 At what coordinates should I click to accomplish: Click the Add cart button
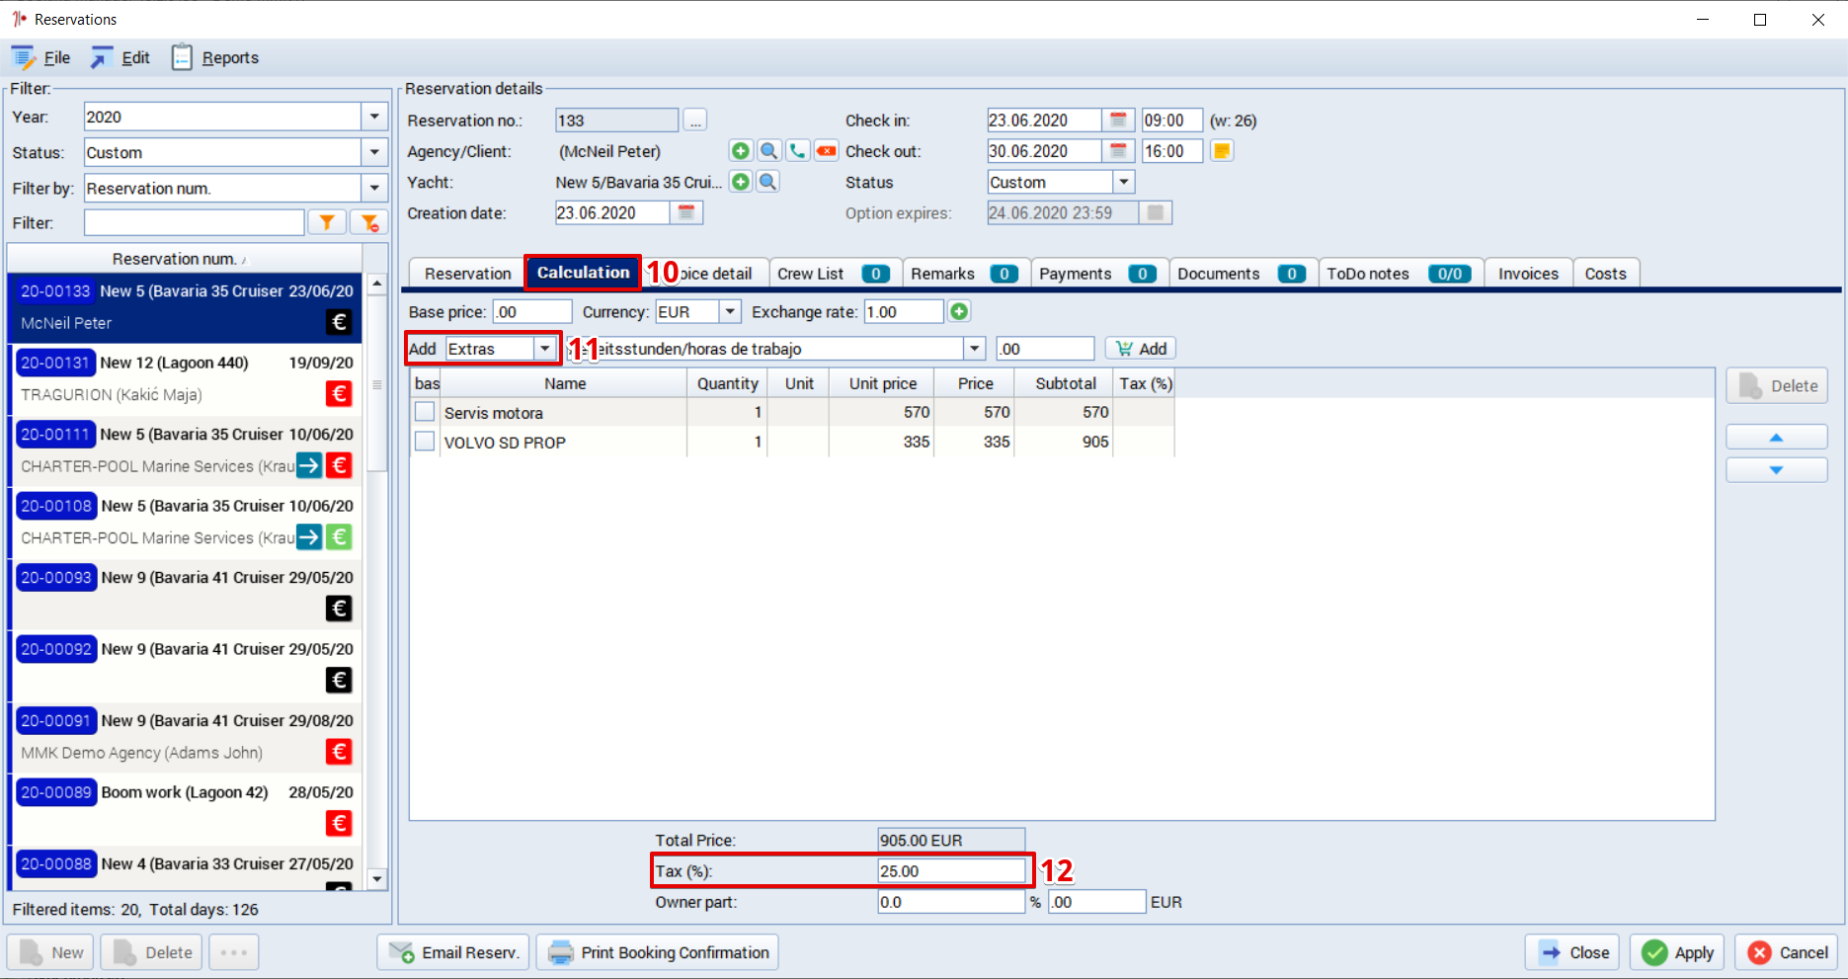point(1141,349)
